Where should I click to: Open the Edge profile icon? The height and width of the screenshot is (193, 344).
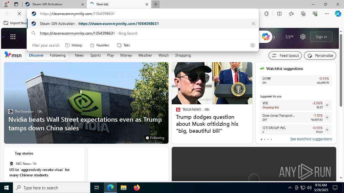point(6,4)
